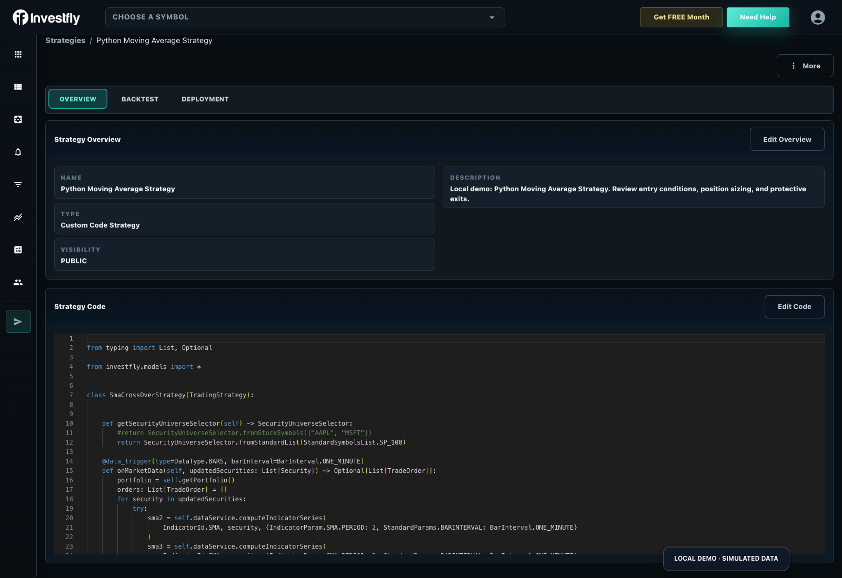Screen dimensions: 842x578
Task: Click the first empty line in code editor
Action: [455, 338]
